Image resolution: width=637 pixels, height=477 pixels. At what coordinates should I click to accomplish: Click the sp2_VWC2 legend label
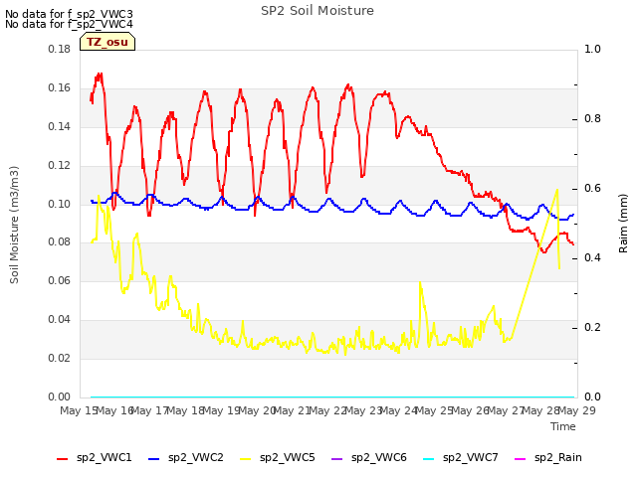click(x=196, y=458)
